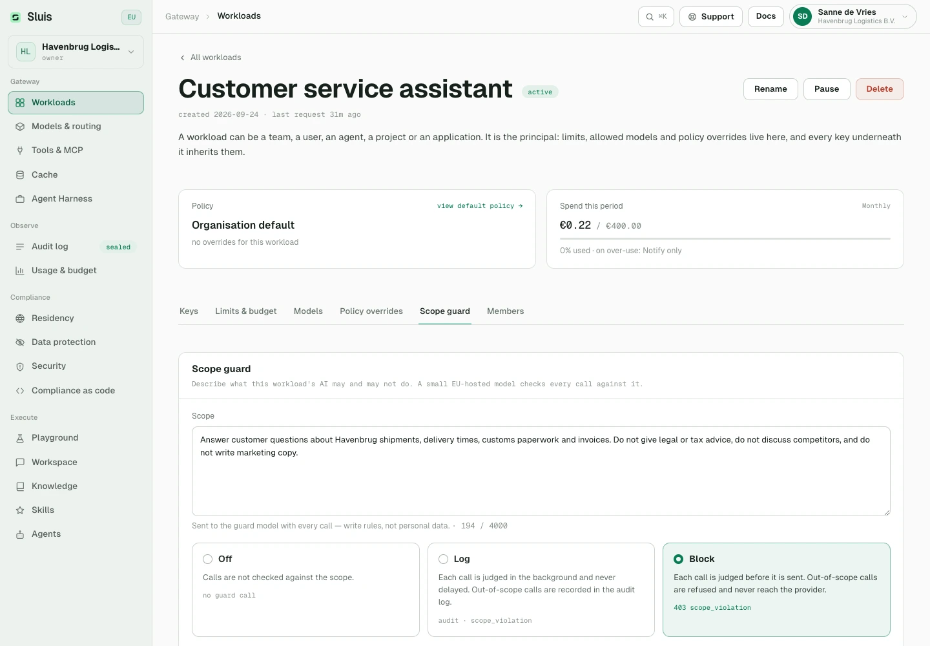930x646 pixels.
Task: Go back to All workloads
Action: coord(211,57)
